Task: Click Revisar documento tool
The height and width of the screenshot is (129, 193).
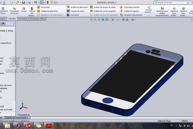Action: coord(149,10)
